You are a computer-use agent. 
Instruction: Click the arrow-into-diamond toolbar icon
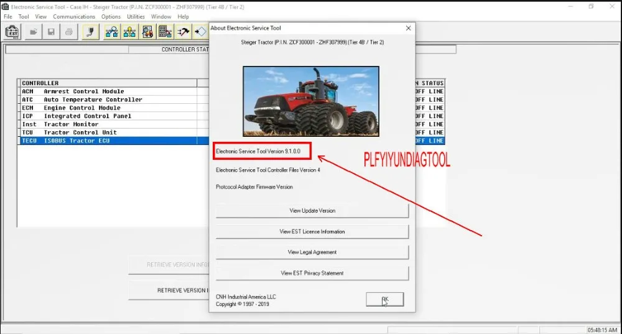point(201,32)
